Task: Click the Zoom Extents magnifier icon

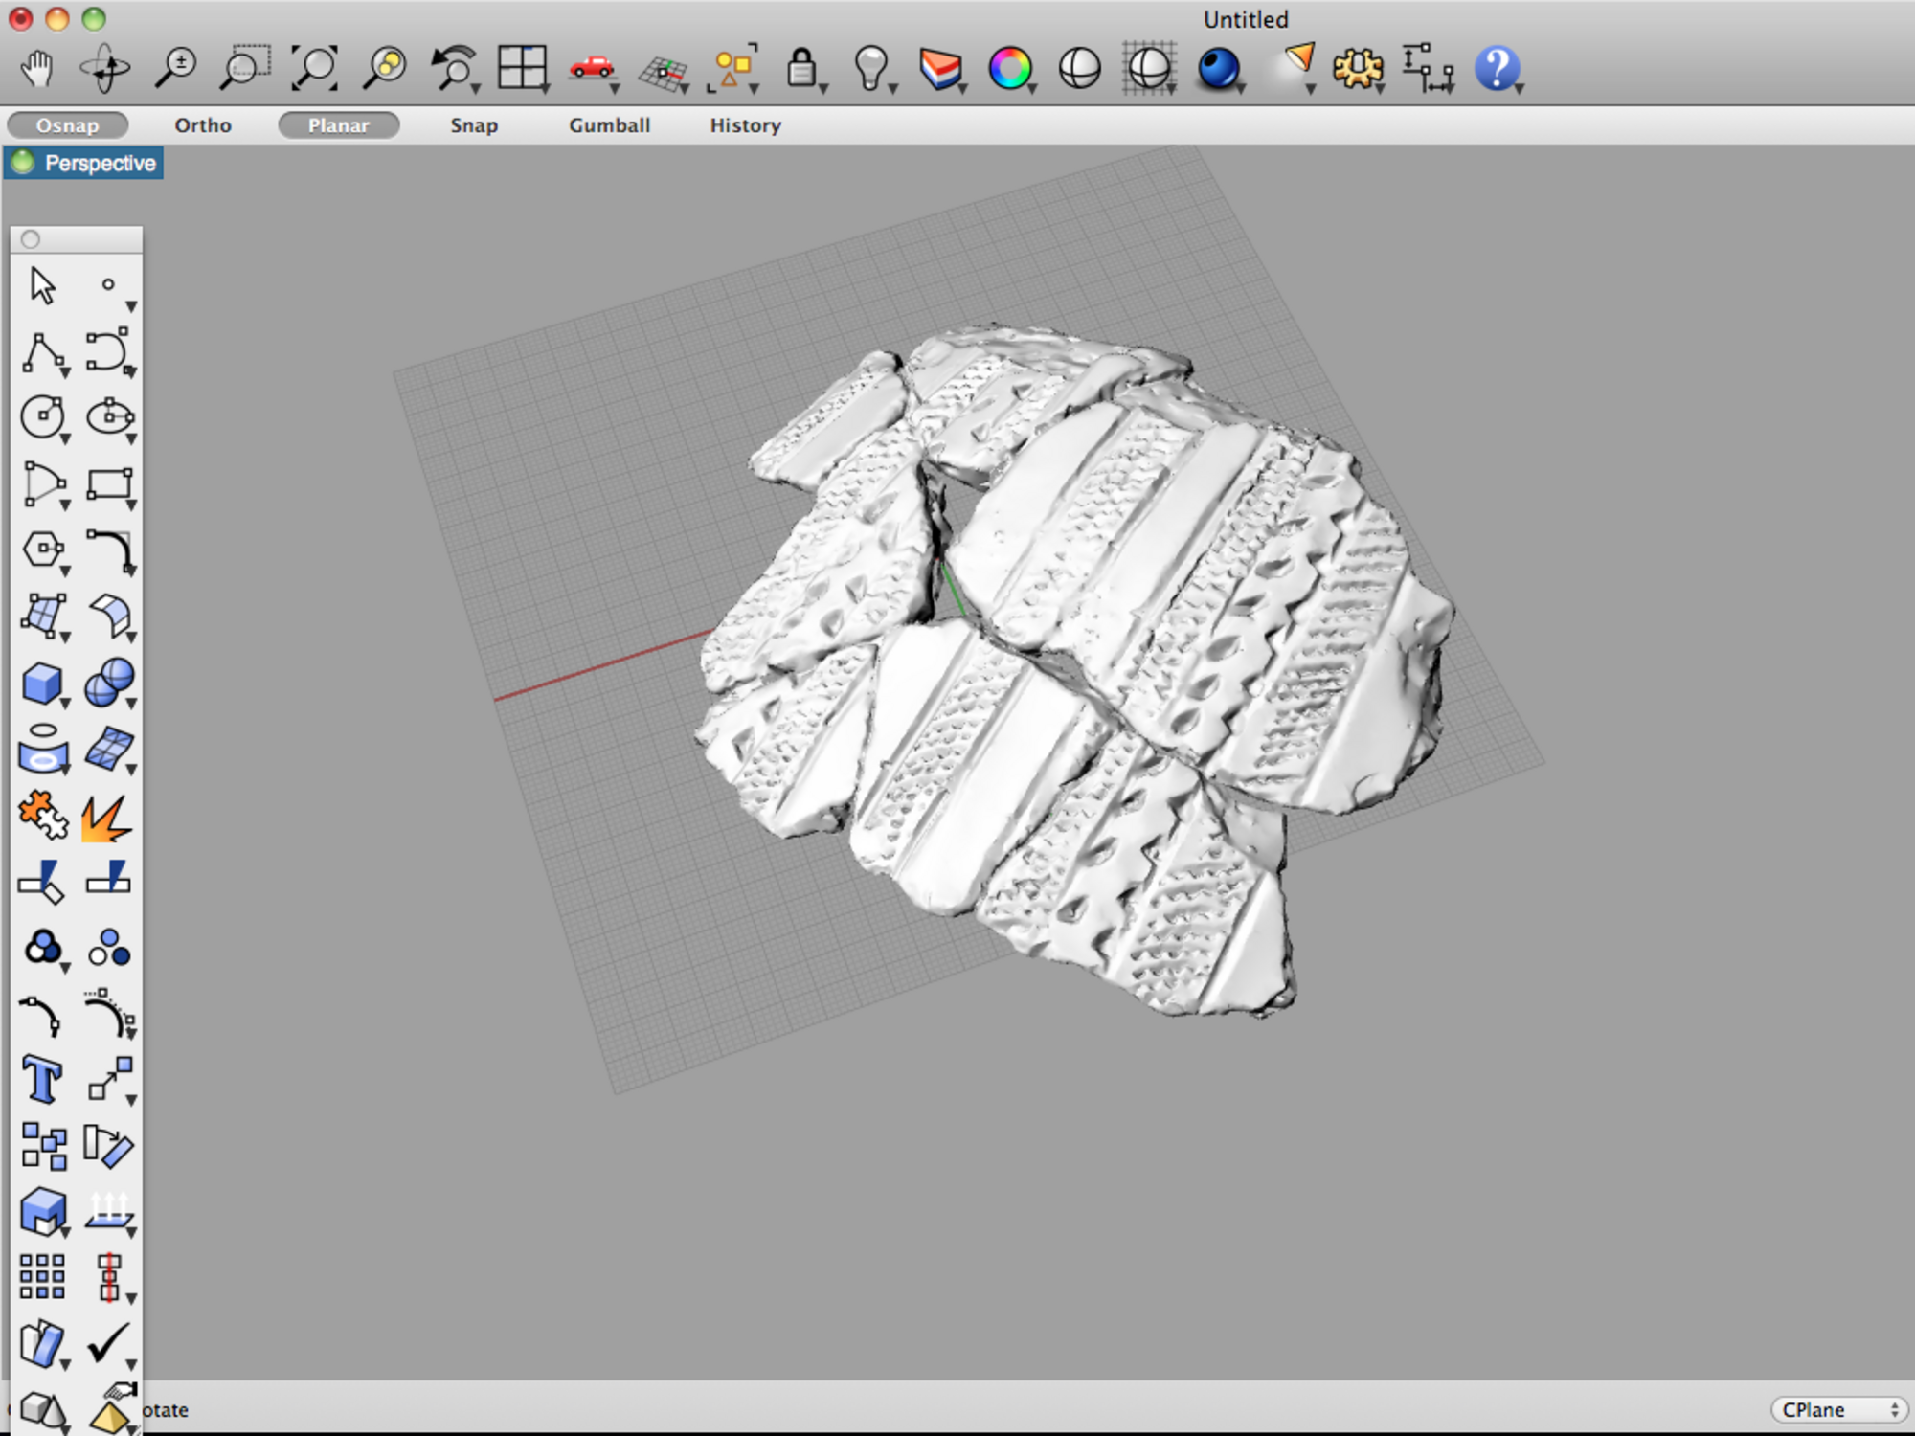Action: point(315,69)
